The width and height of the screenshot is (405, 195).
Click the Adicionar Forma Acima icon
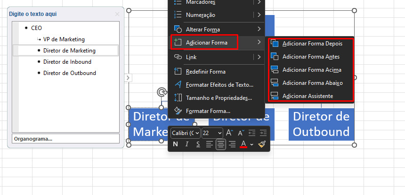click(274, 69)
